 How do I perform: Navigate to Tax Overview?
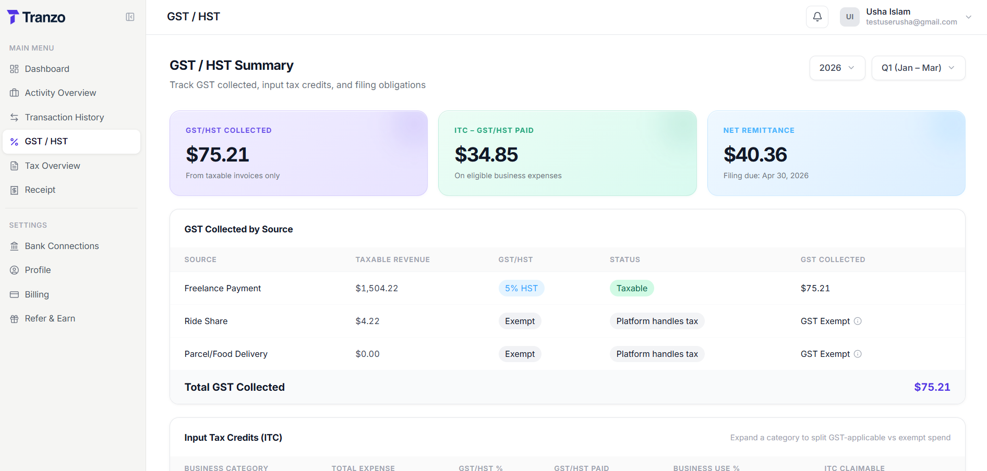click(71, 166)
